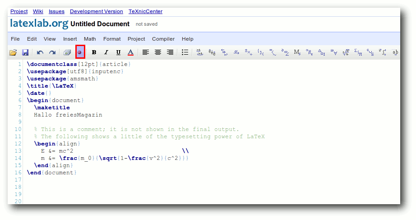The height and width of the screenshot is (220, 416).
Task: Open the Insert menu
Action: [x=70, y=39]
